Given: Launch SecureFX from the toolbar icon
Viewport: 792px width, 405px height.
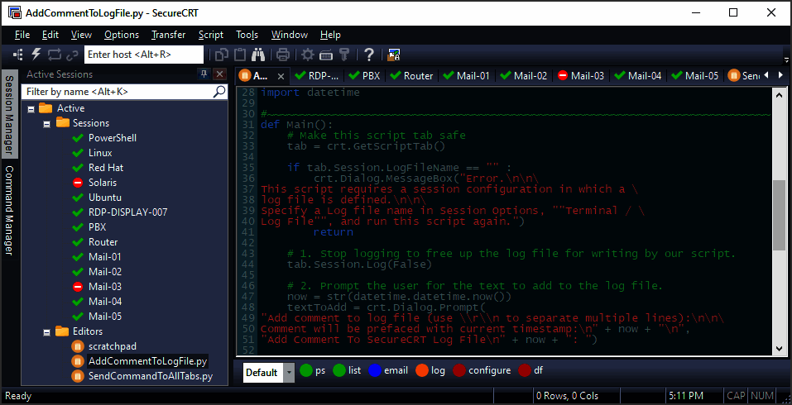Looking at the screenshot, I should [394, 55].
